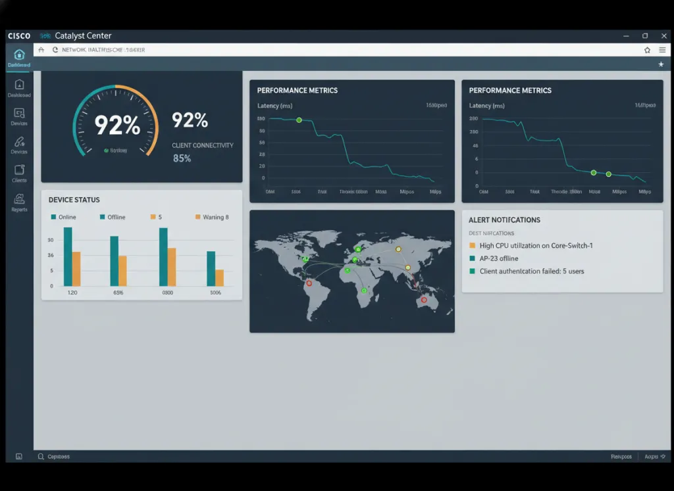Click the small teal icon beside Catalyst Center
This screenshot has width=674, height=491.
click(x=45, y=35)
